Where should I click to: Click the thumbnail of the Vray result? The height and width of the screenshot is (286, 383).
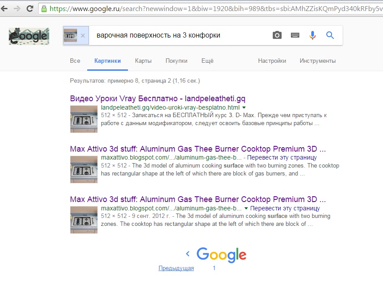(x=84, y=119)
